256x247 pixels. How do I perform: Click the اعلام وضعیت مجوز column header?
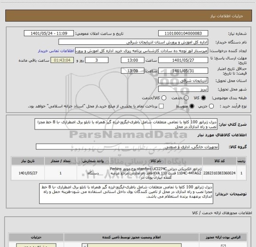(x=132, y=237)
